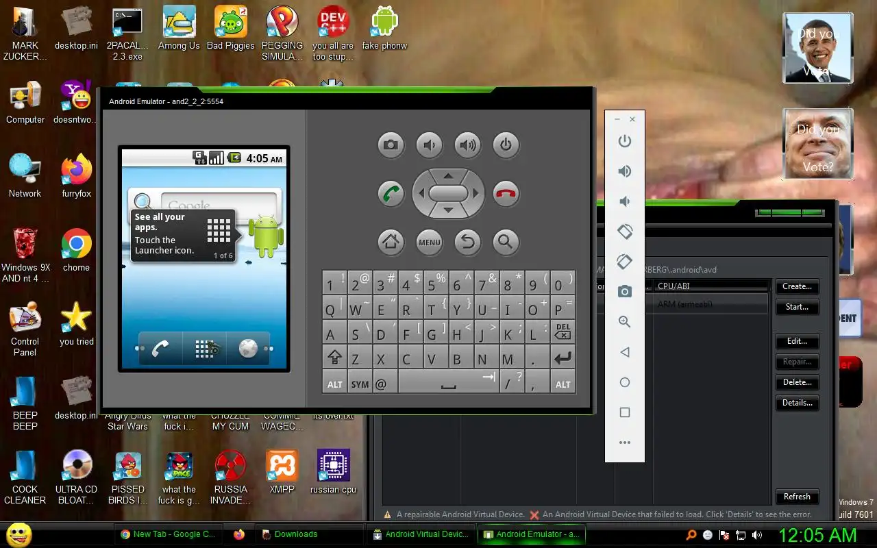
Task: Click the Power icon in side toolbar
Action: 624,141
